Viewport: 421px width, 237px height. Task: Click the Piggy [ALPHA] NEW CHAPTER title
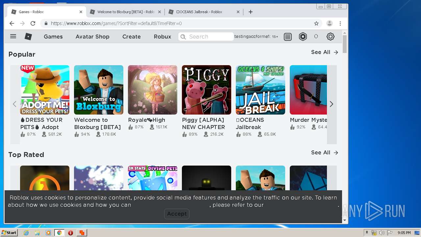tap(204, 123)
